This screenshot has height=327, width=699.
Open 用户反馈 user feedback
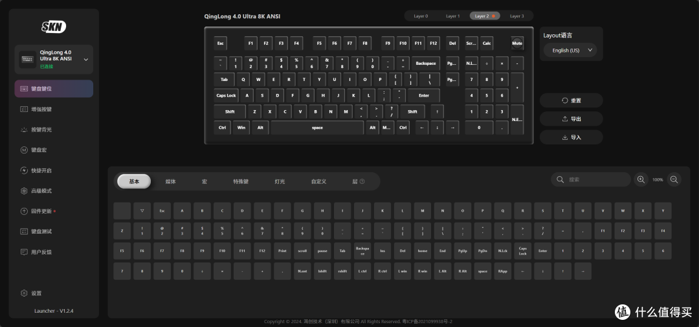[54, 252]
